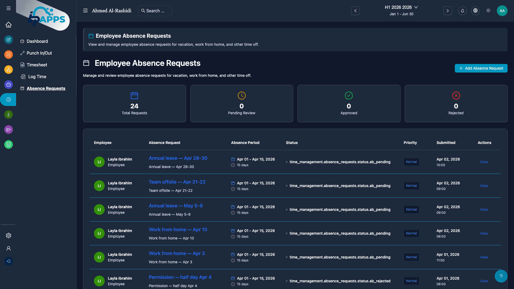
Task: Open Team offsite — Apr 21-22 request link
Action: point(177,182)
